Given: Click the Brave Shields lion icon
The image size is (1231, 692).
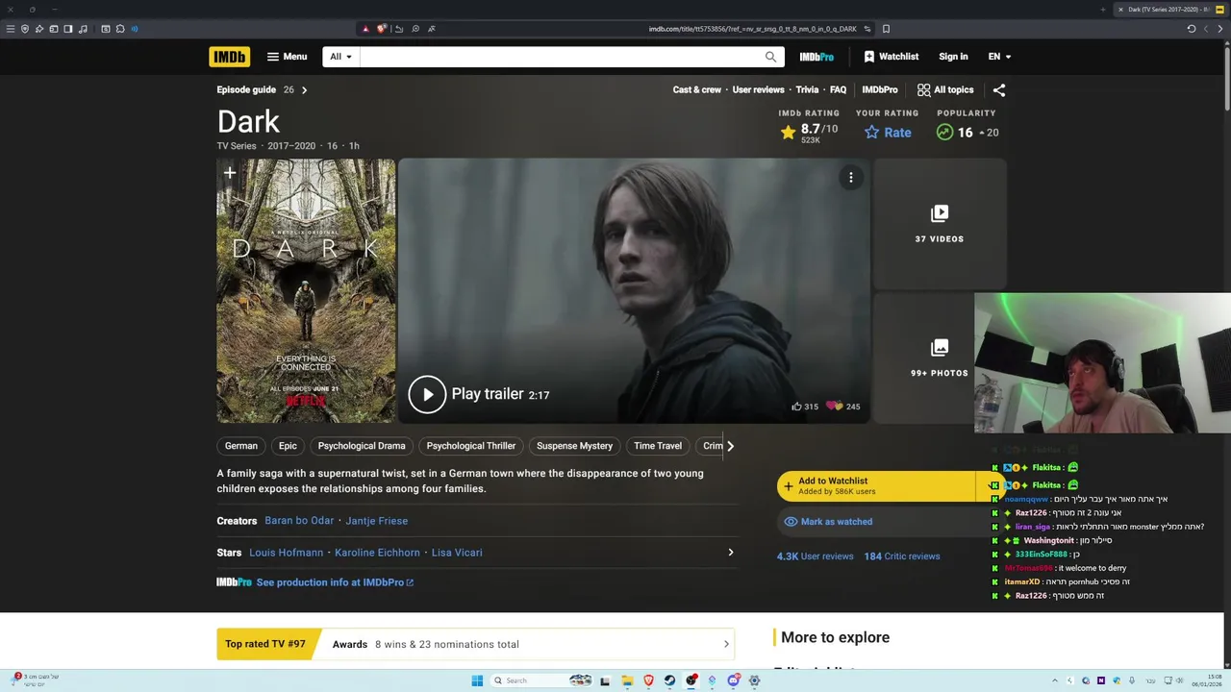Looking at the screenshot, I should (381, 29).
